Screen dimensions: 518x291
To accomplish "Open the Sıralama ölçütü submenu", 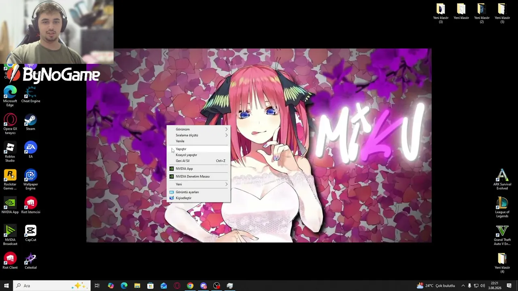I will coord(198,135).
